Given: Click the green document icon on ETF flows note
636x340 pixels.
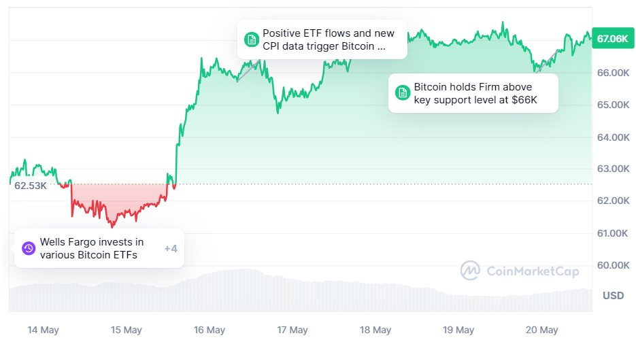Looking at the screenshot, I should (x=252, y=39).
